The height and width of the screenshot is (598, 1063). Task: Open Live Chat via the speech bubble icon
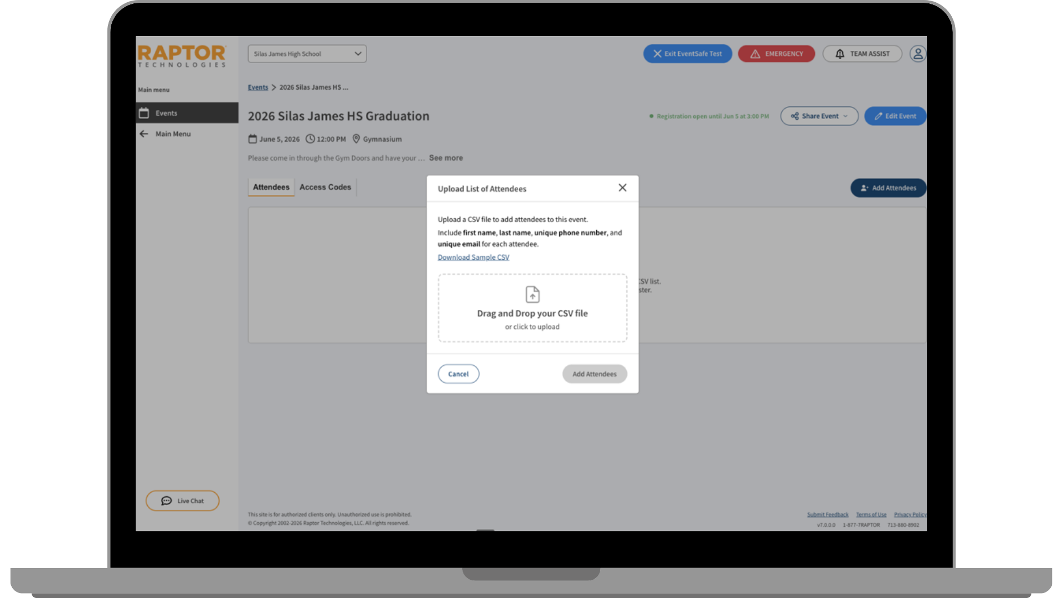(x=167, y=501)
